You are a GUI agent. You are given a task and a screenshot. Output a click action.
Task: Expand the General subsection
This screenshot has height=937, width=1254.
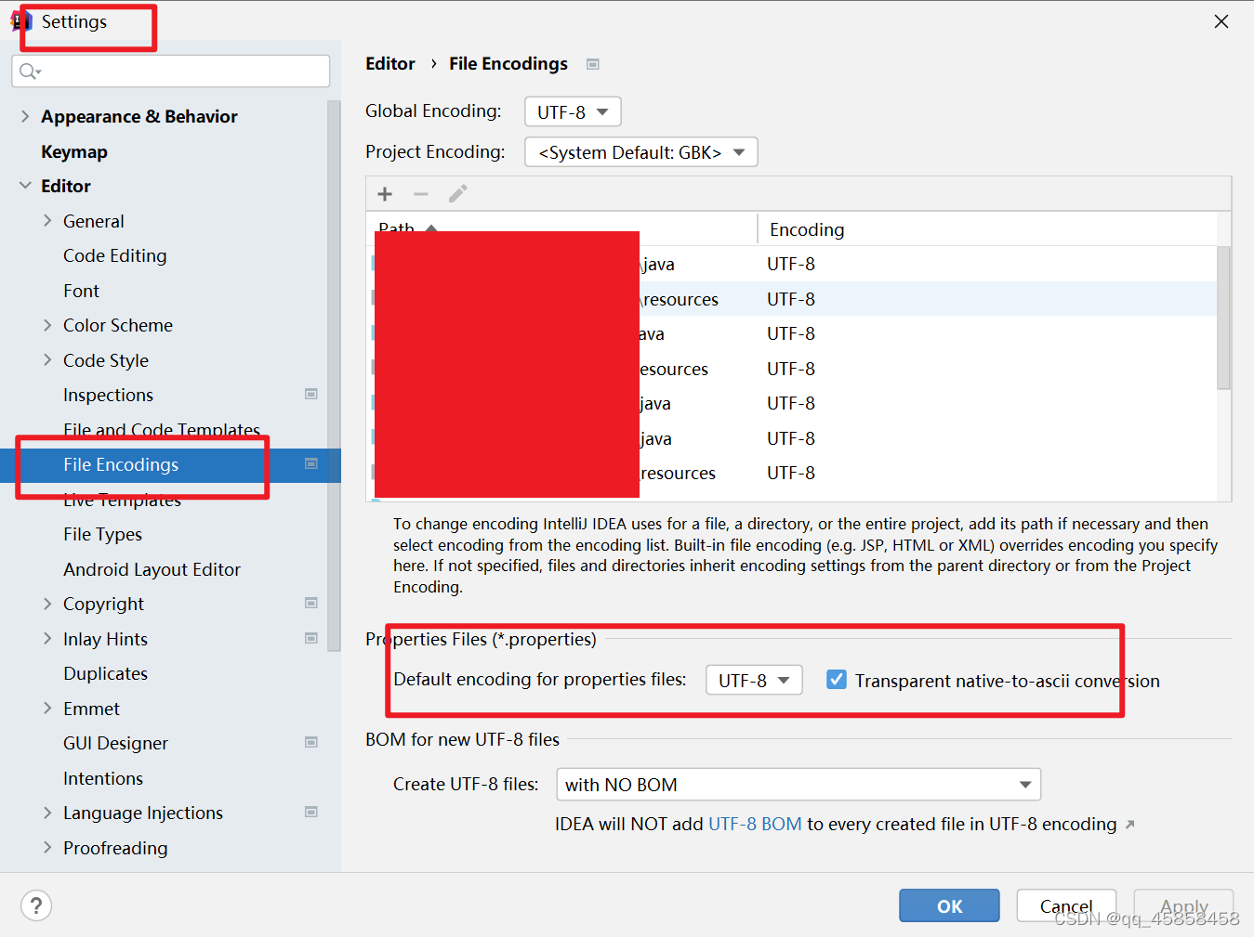pyautogui.click(x=47, y=221)
